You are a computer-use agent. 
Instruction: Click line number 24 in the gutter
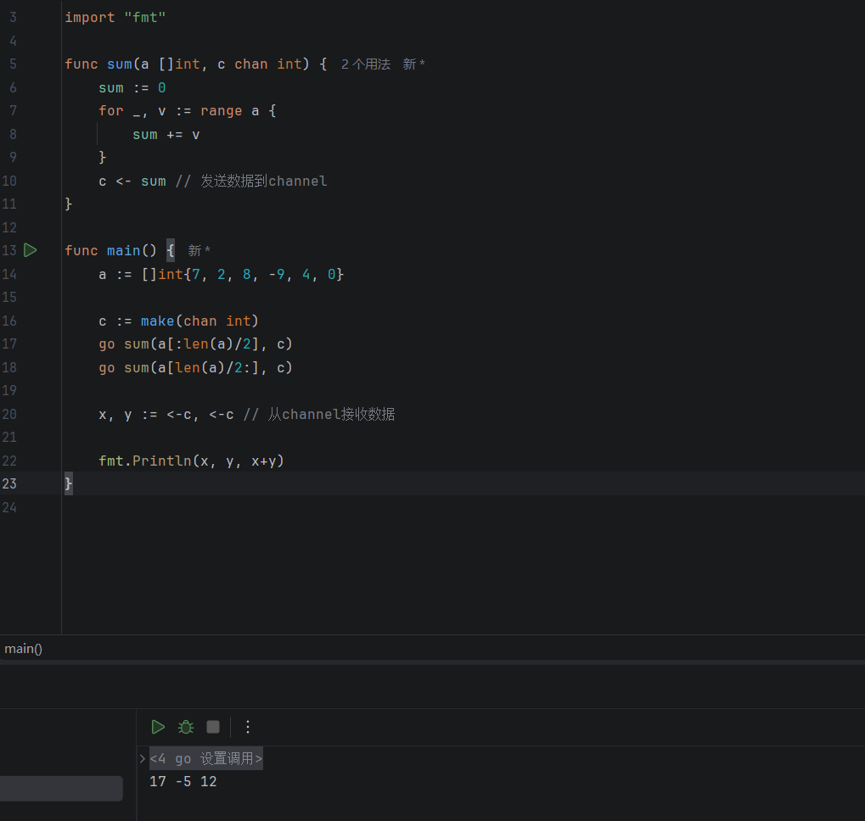coord(9,507)
